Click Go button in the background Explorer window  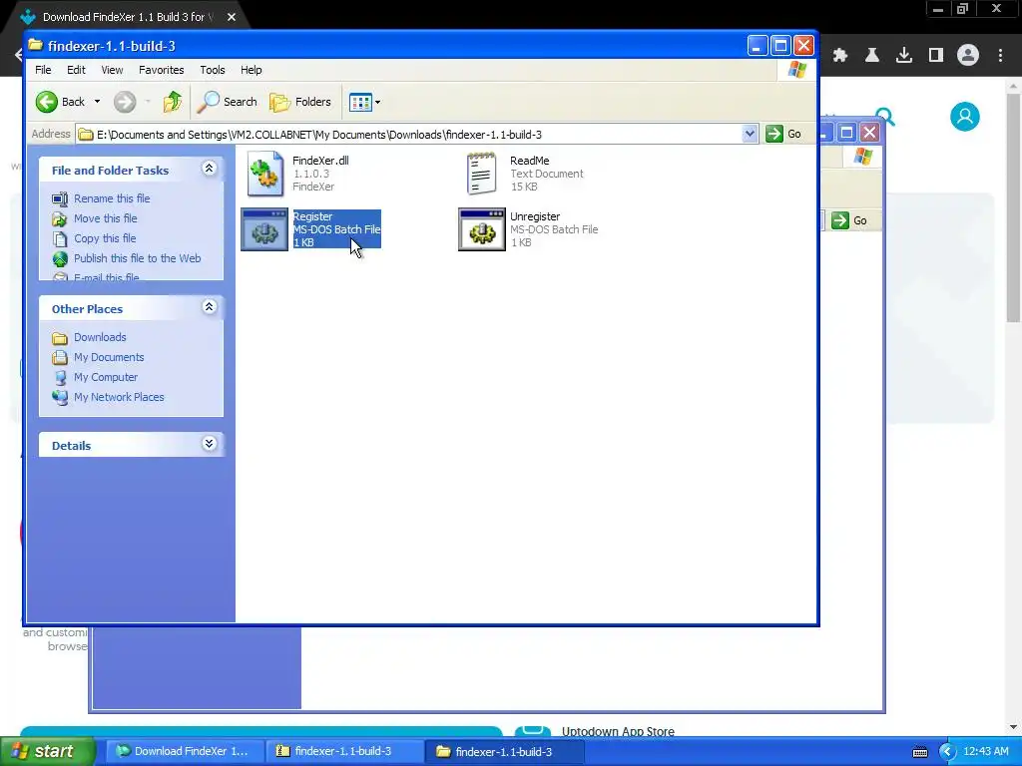pyautogui.click(x=850, y=220)
